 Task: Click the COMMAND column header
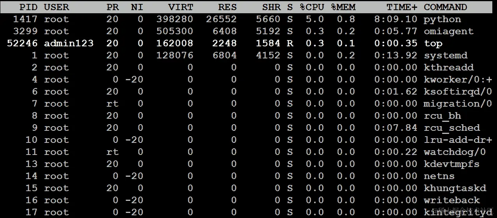coord(445,7)
